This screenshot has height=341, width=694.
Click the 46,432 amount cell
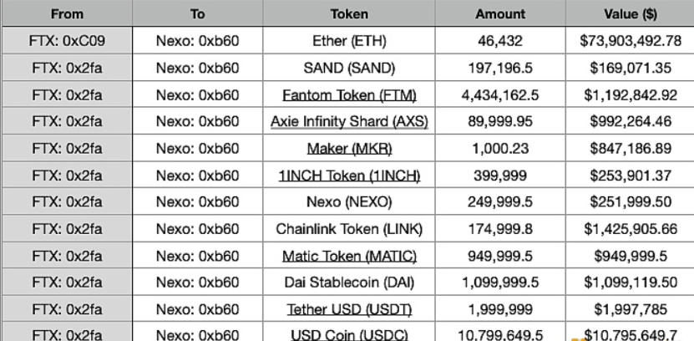[x=500, y=40]
